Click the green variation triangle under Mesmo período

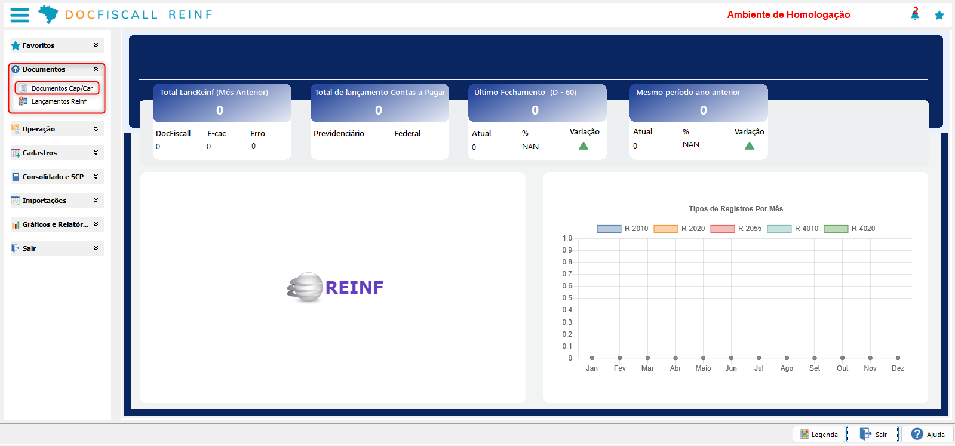click(750, 146)
